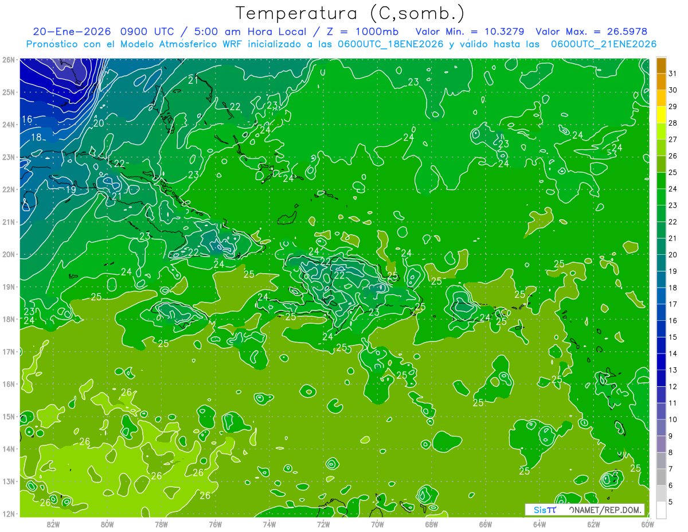
Task: Select the date text '20-Ene-2026 0900 UTC'
Action: point(104,32)
